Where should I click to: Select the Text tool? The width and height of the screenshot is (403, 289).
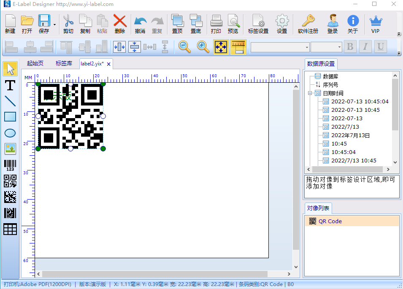click(x=10, y=85)
